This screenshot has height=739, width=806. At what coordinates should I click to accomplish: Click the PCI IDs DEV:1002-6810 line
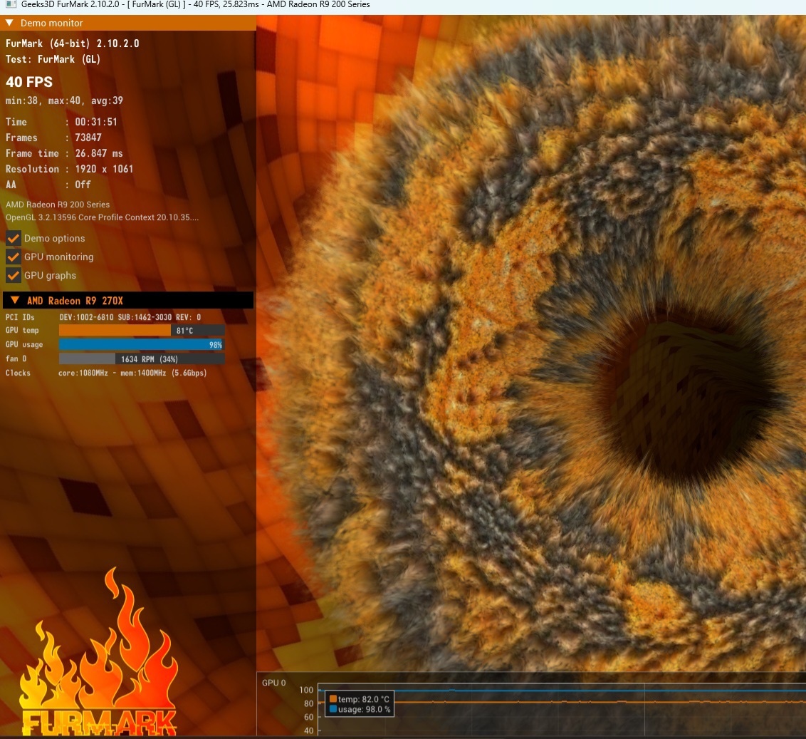pyautogui.click(x=103, y=317)
